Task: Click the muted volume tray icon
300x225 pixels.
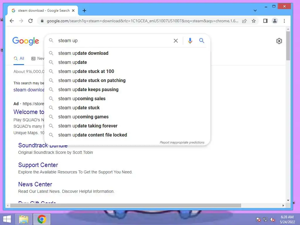Action: point(272,219)
